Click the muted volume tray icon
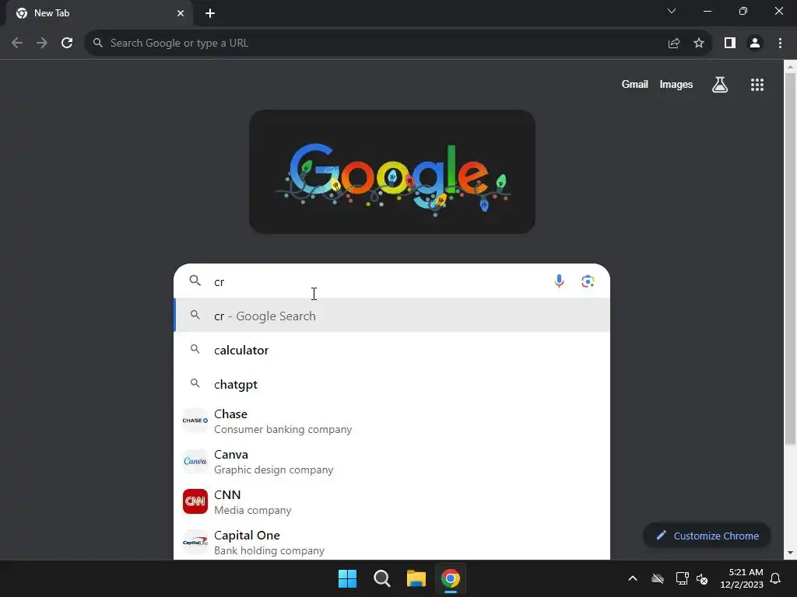Screen dimensions: 797x597 click(702, 578)
